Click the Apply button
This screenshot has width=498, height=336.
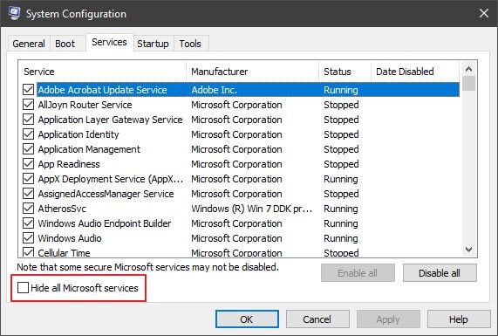388,319
